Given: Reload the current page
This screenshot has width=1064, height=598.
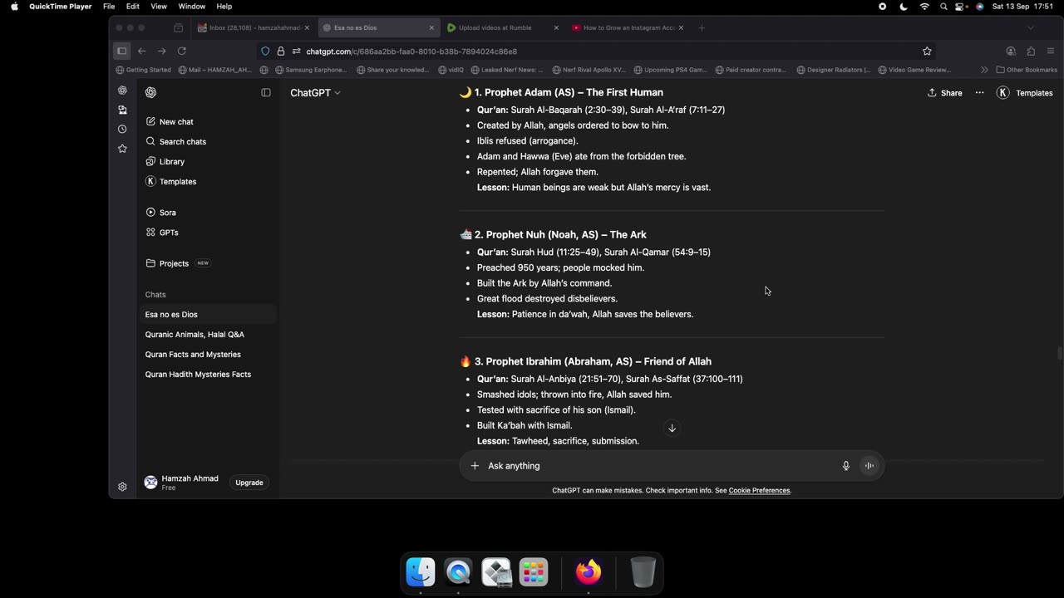Looking at the screenshot, I should (182, 51).
